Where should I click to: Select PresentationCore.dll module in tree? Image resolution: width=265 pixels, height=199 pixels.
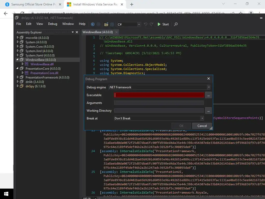pos(44,73)
